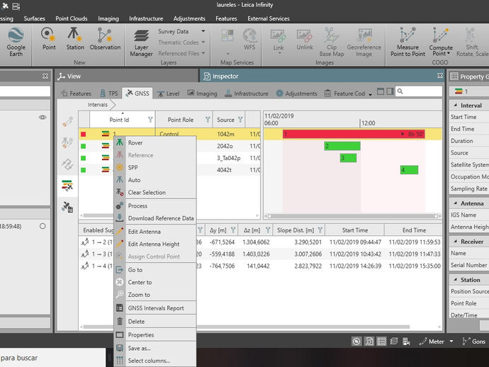Open the Point Clouds ribbon tab

pyautogui.click(x=72, y=18)
